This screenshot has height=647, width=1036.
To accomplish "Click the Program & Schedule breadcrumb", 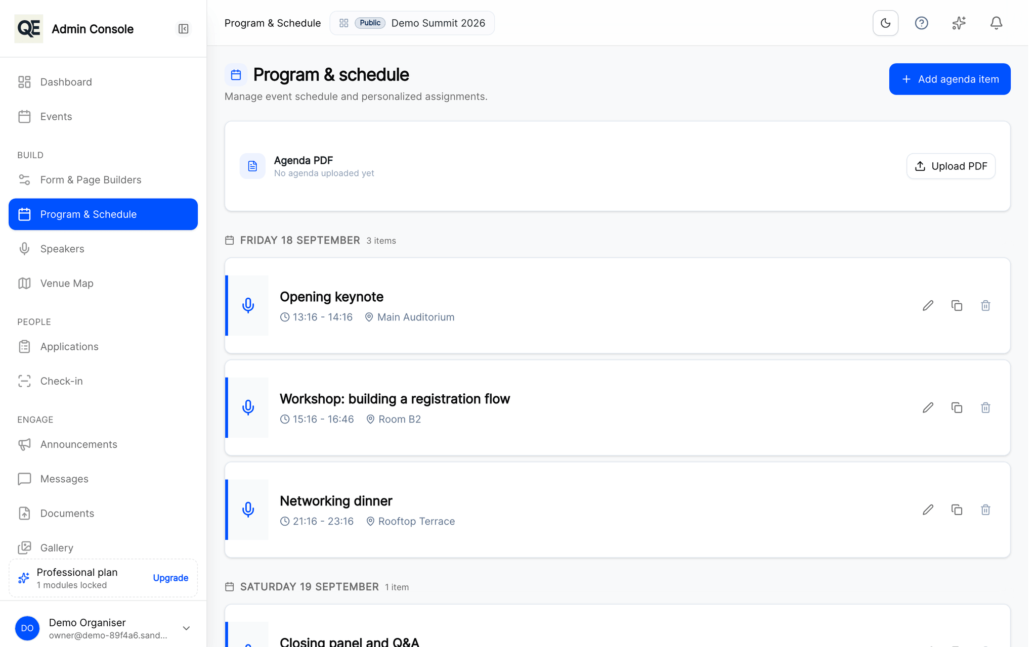I will [x=273, y=23].
